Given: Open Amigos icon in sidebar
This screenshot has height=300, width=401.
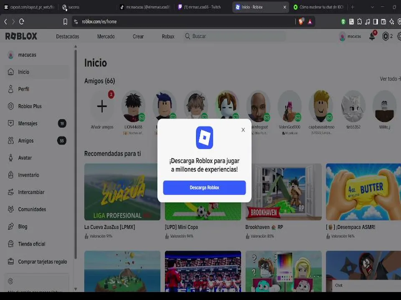Looking at the screenshot, I should coord(11,140).
